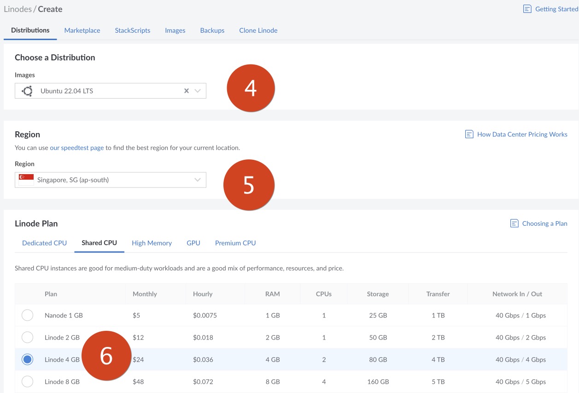Open the Marketplace tab

(82, 30)
